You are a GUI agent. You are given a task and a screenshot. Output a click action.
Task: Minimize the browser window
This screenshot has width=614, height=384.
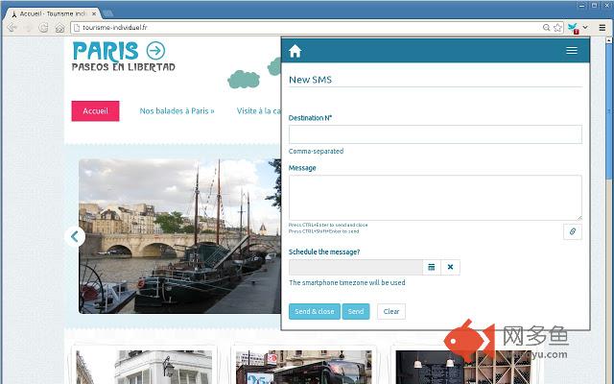(582, 5)
